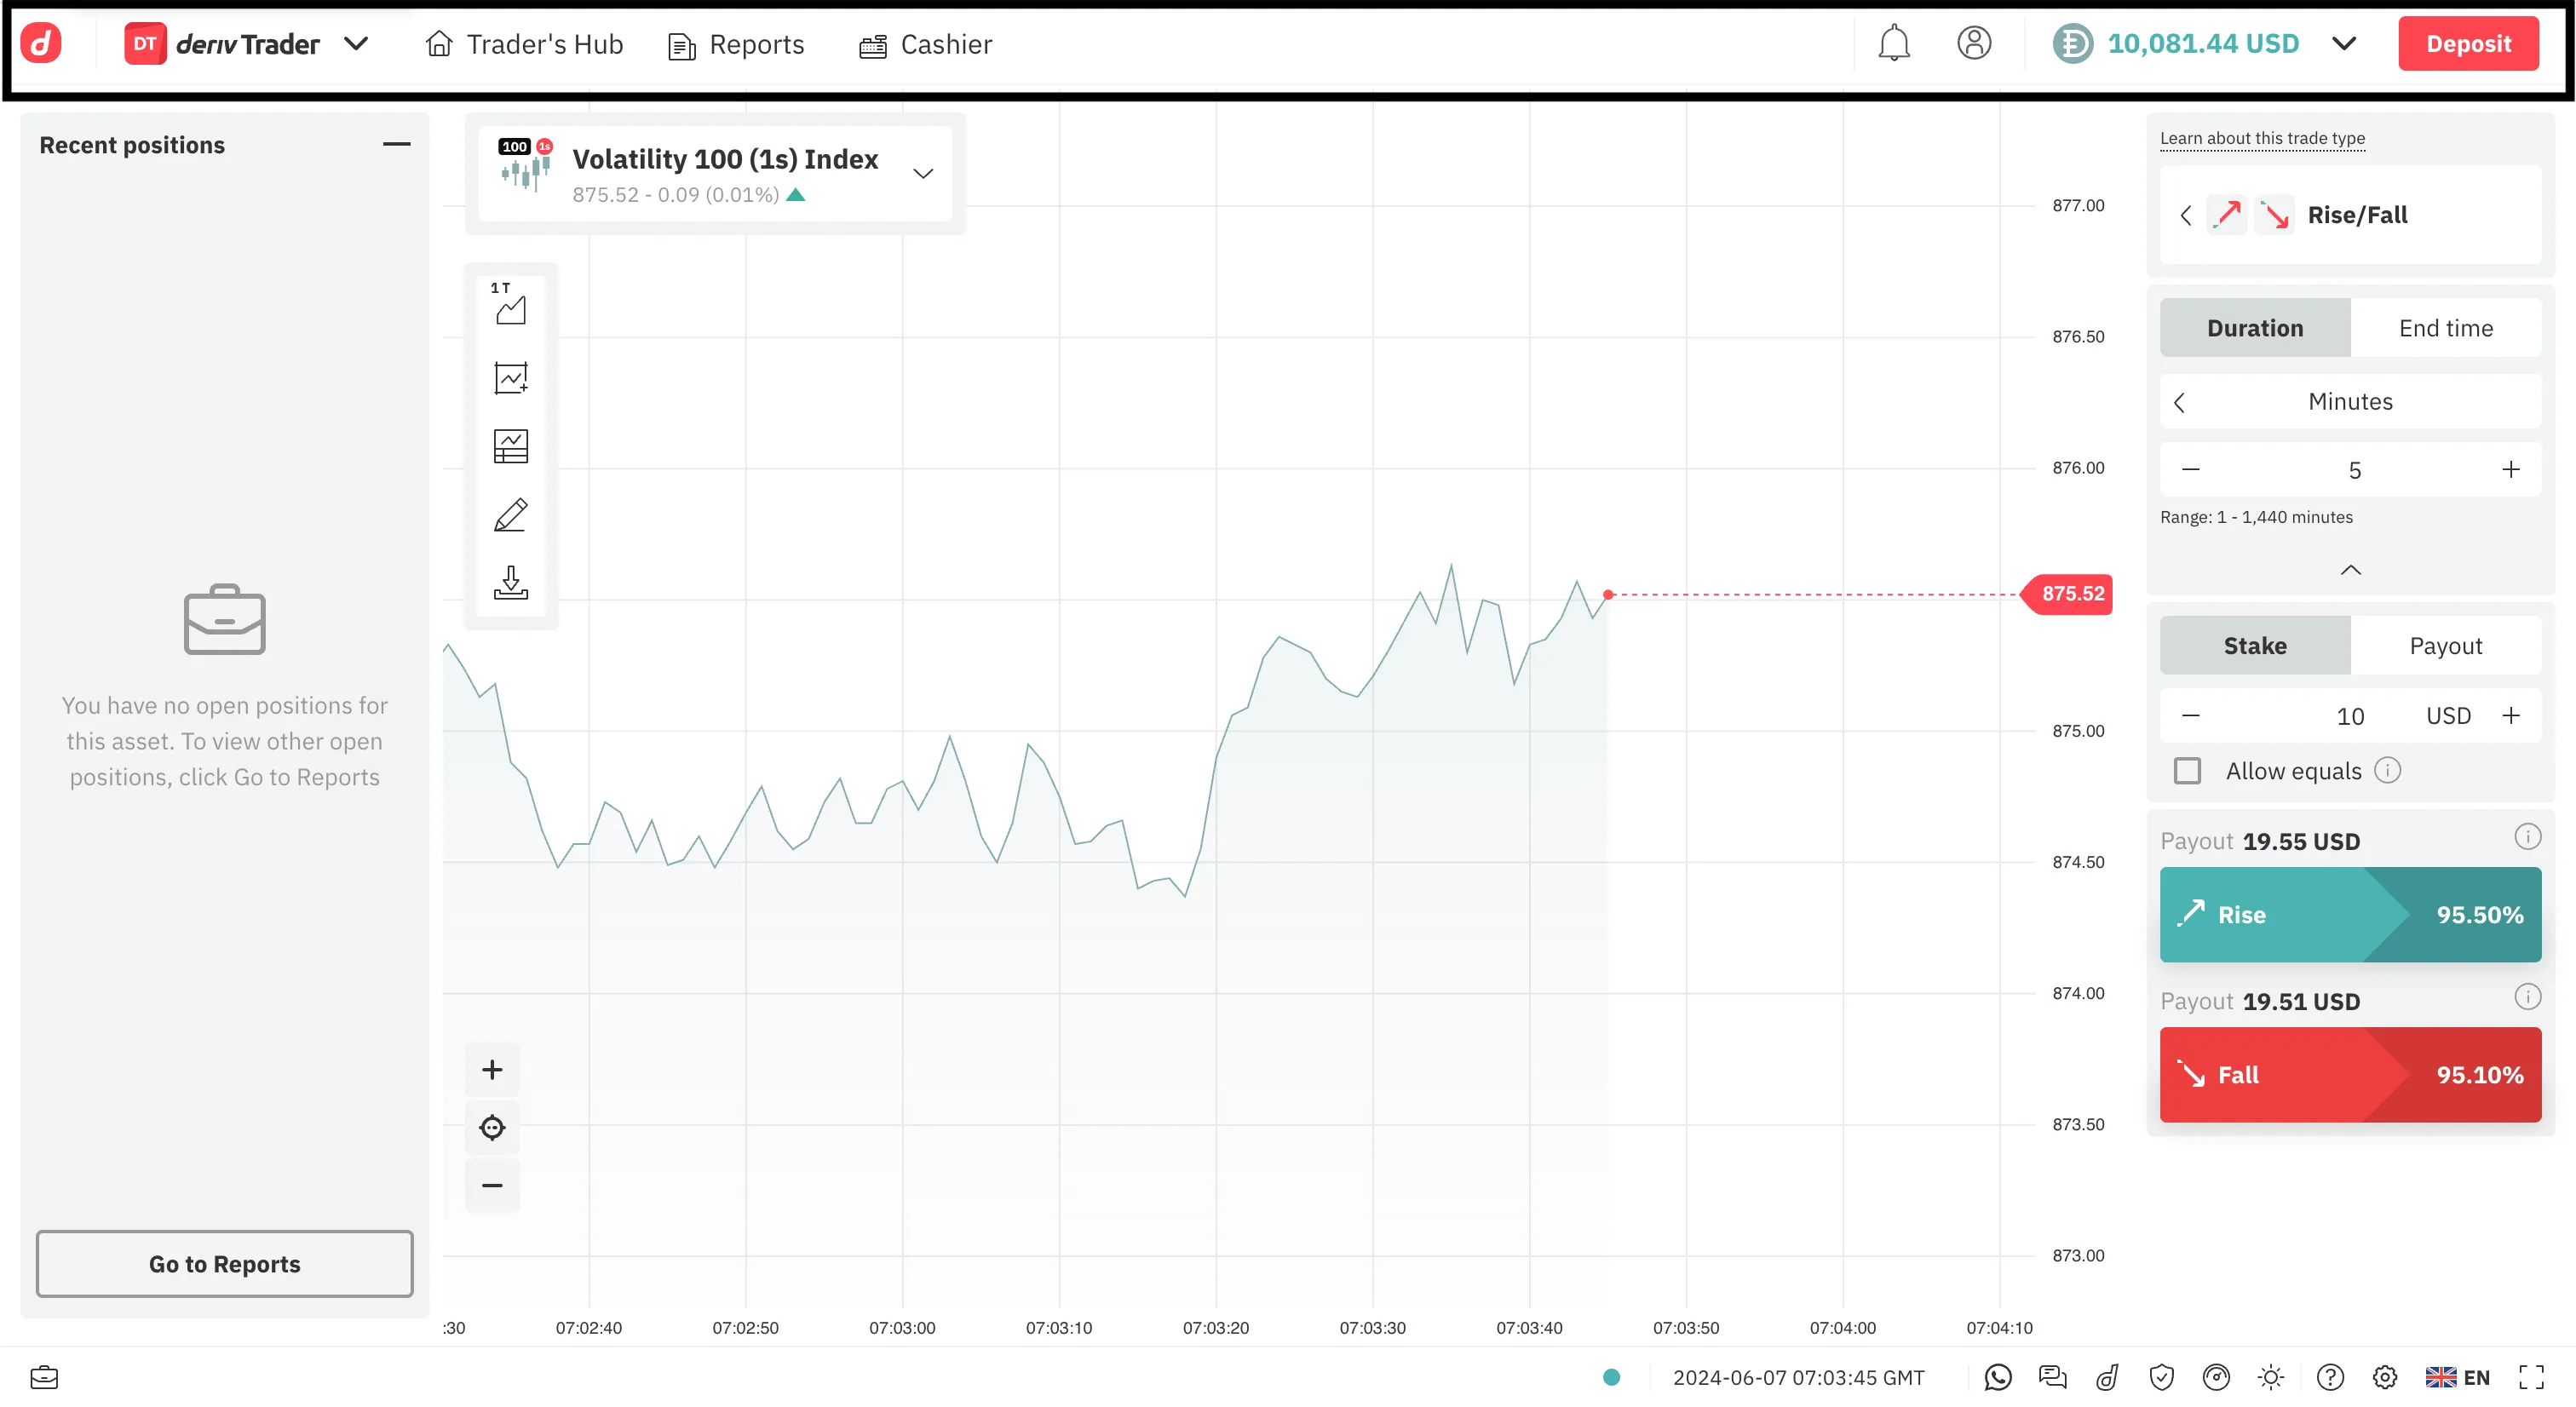Screen dimensions: 2576x1407
Task: Open the Deriv Trader platform switcher
Action: (356, 44)
